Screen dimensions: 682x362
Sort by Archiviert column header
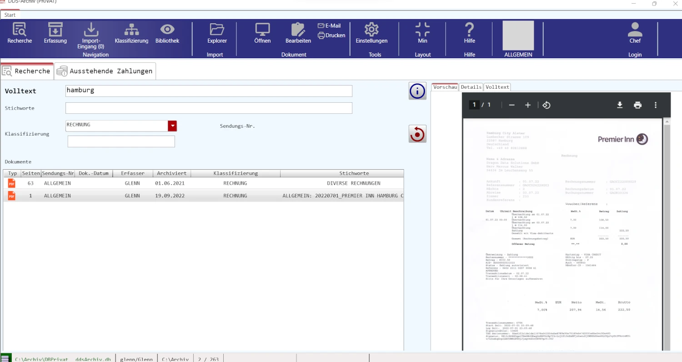pos(172,173)
